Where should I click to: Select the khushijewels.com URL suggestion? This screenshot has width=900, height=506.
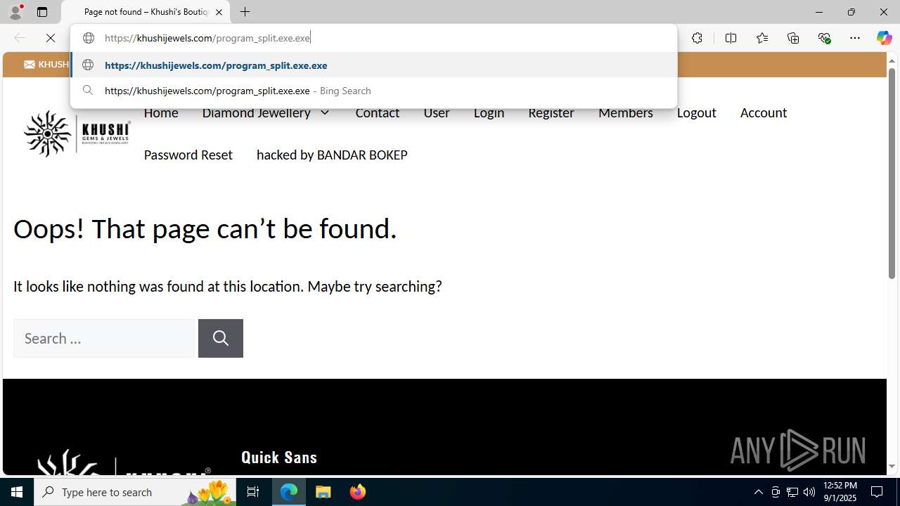(373, 65)
